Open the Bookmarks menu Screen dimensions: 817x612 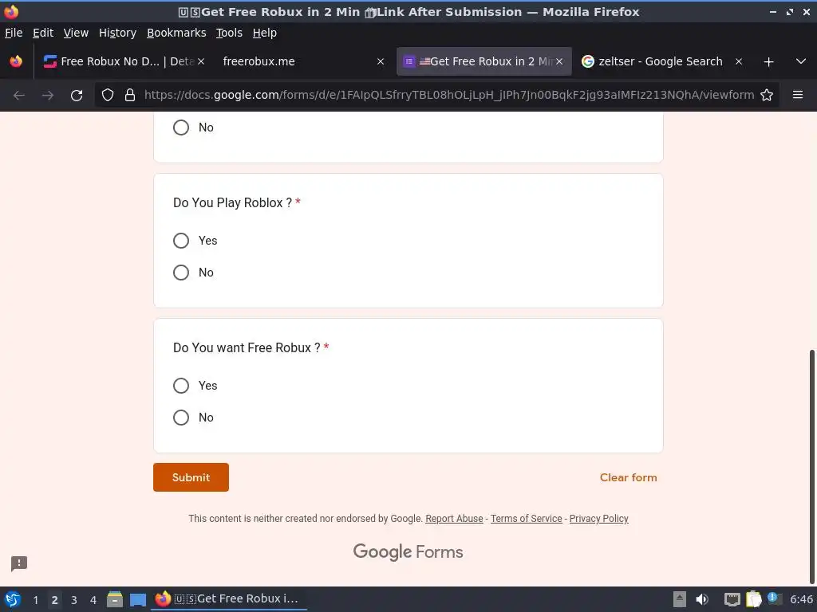point(176,33)
